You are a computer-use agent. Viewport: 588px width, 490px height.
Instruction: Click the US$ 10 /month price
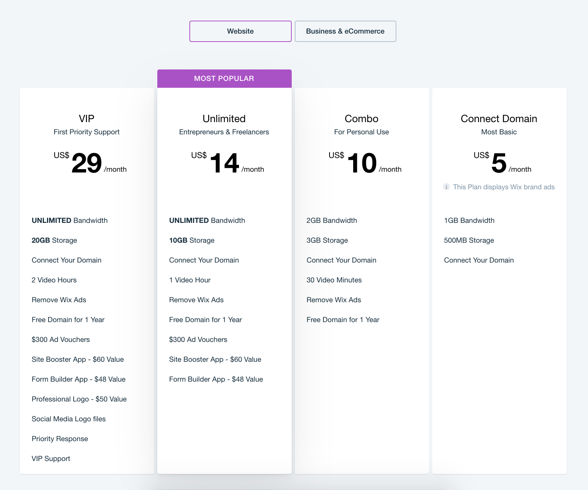point(365,163)
